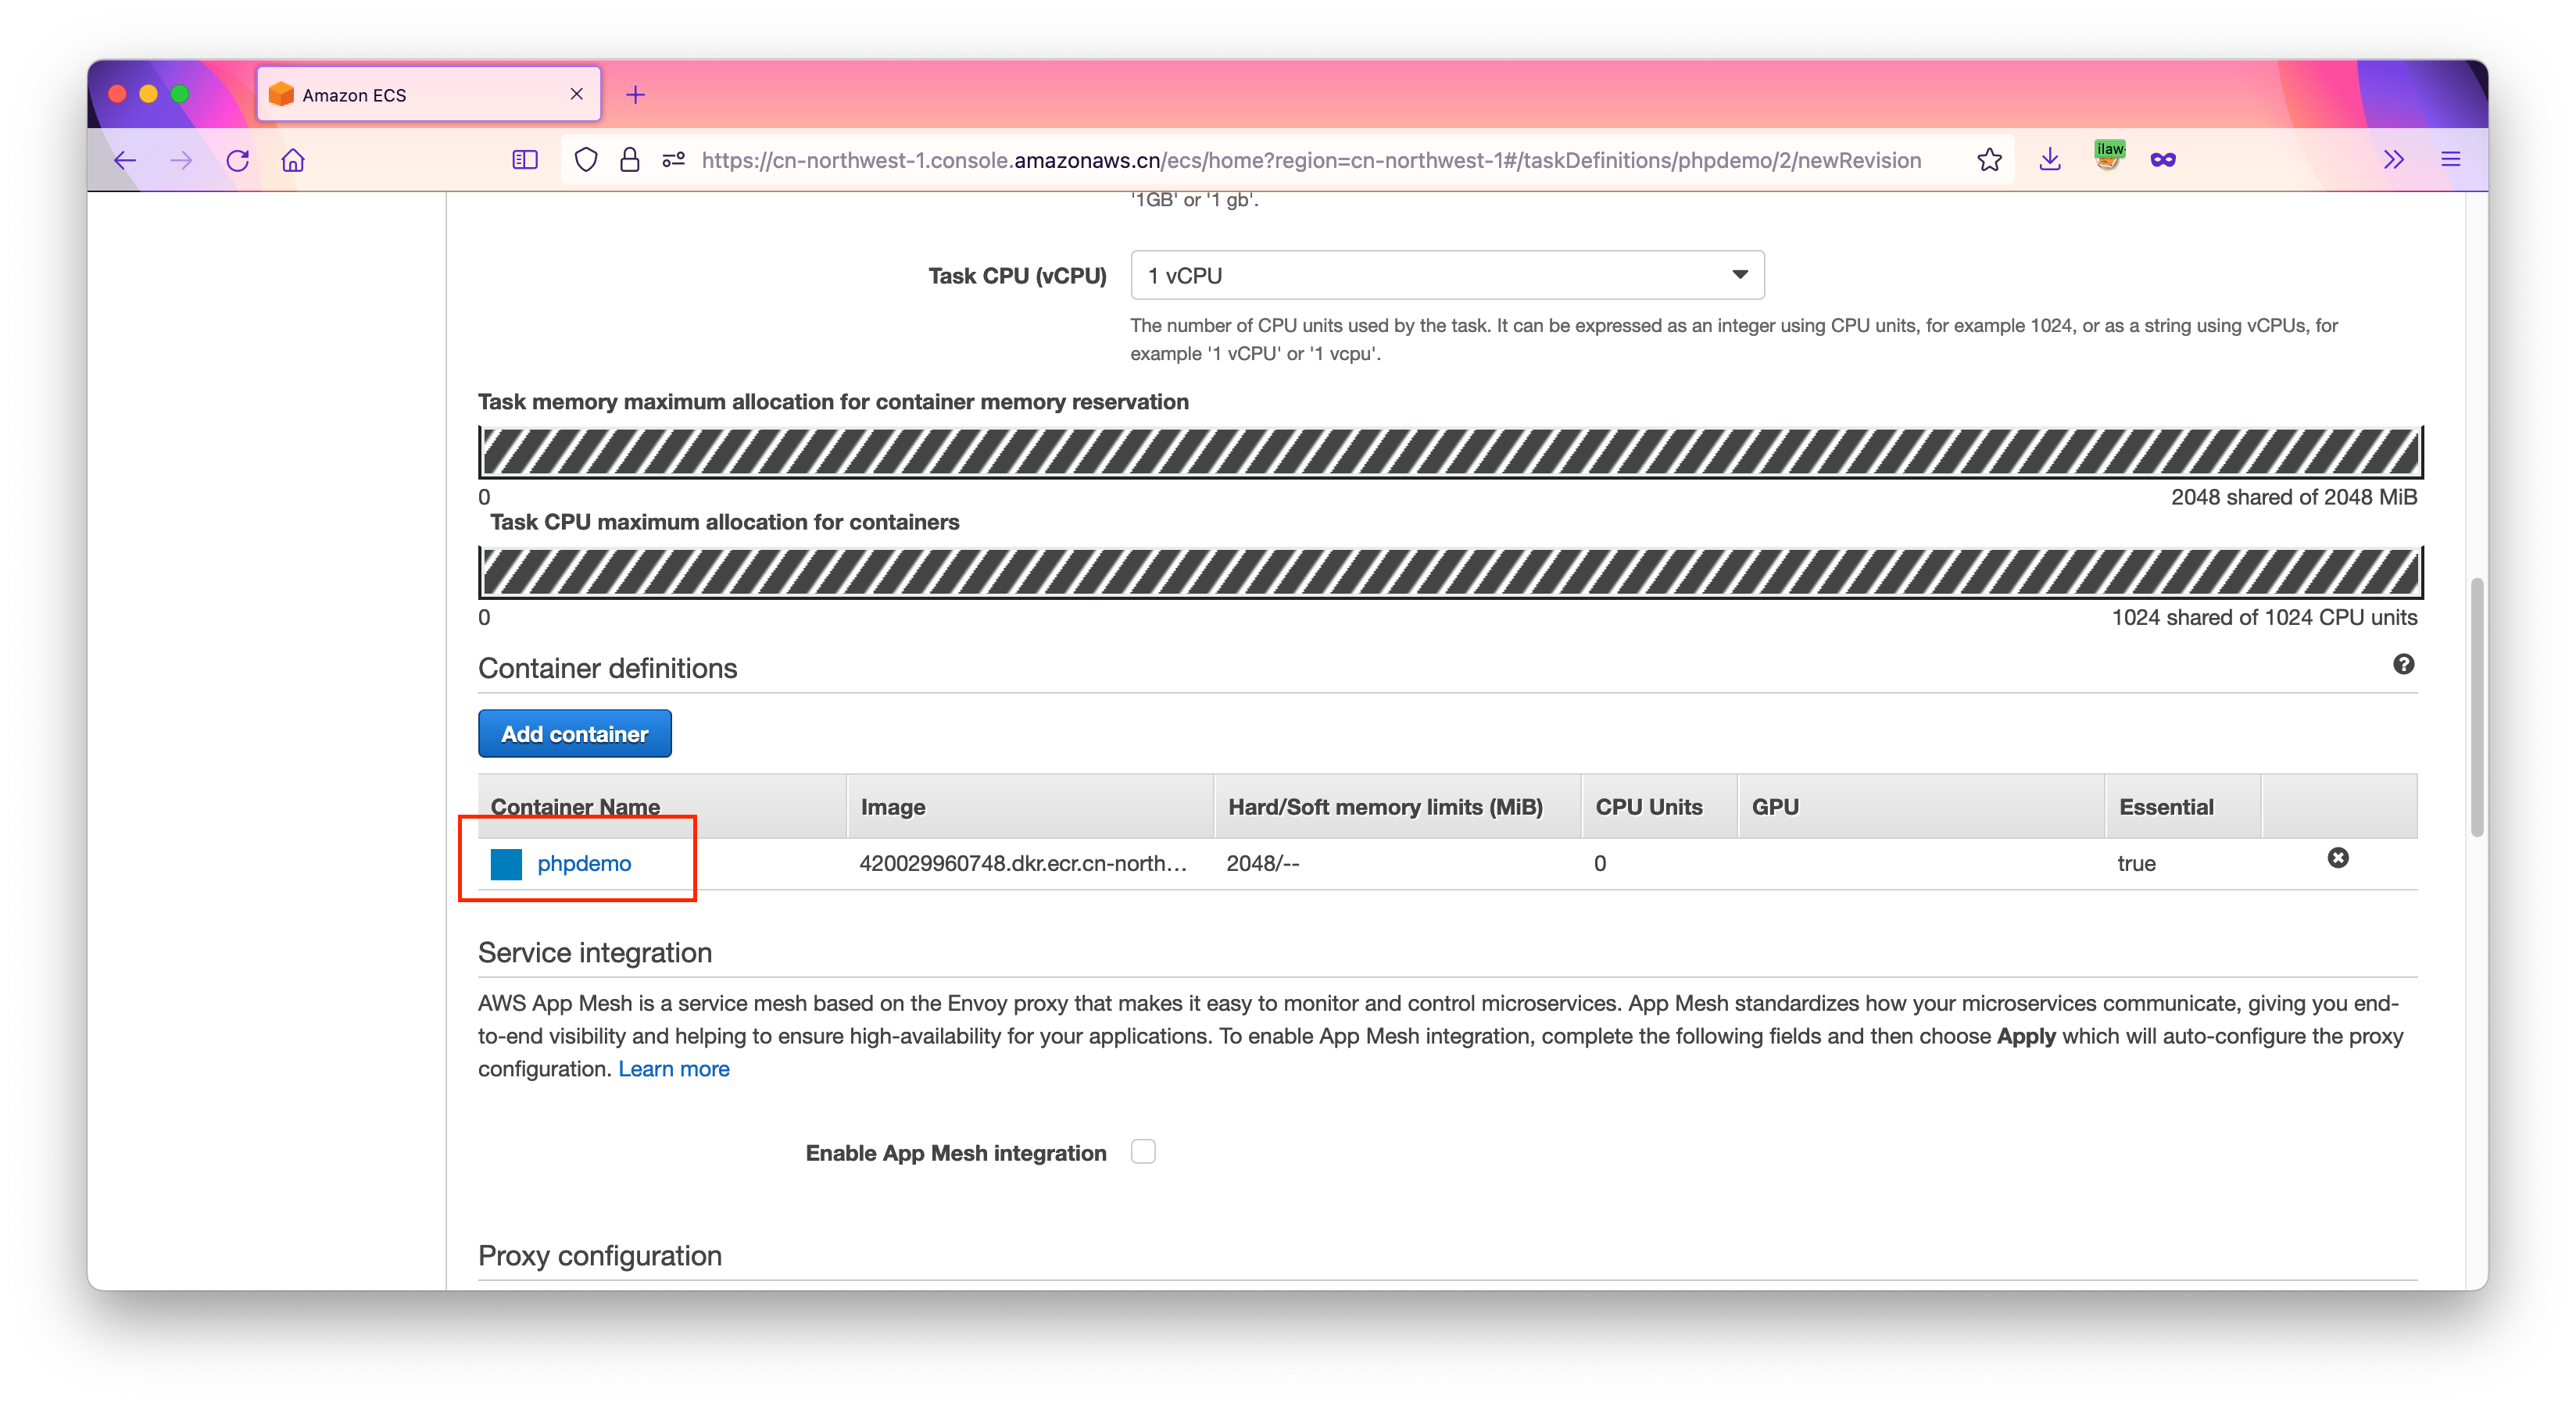Screen dimensions: 2576x1406
Task: Click the Container definitions heading
Action: pyautogui.click(x=607, y=668)
